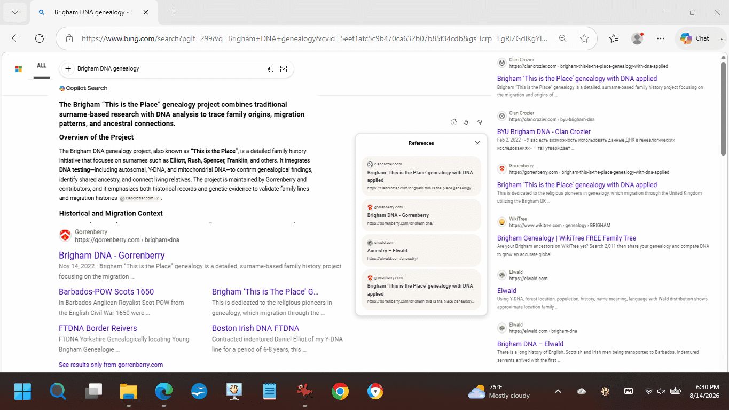Screen dimensions: 729x410
Task: Open the Elwald result title link
Action: pyautogui.click(x=507, y=291)
